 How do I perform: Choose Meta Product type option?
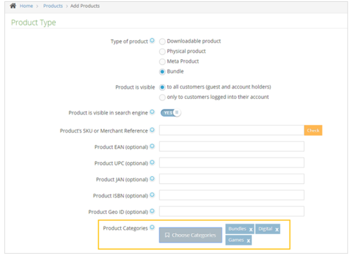[x=162, y=61]
